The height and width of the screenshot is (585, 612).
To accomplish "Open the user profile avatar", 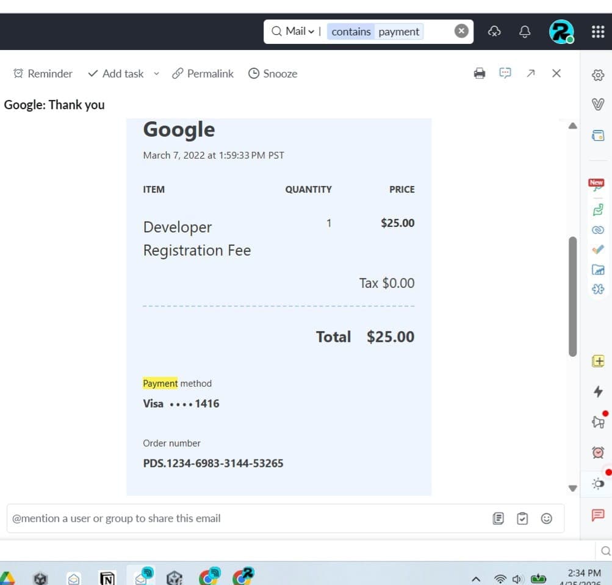I will 561,32.
